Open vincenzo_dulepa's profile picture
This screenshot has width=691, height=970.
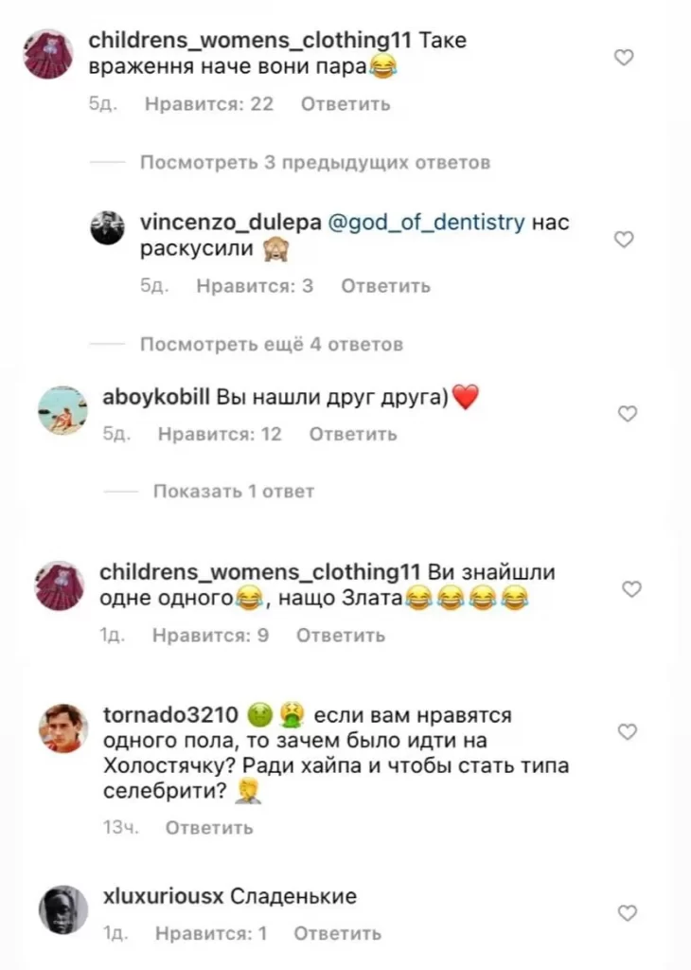click(x=108, y=227)
